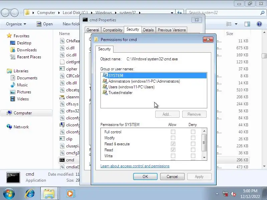Screen dimensions: 267x200
Task: Expand breadcrumb arrow after system32
Action: [x=140, y=13]
